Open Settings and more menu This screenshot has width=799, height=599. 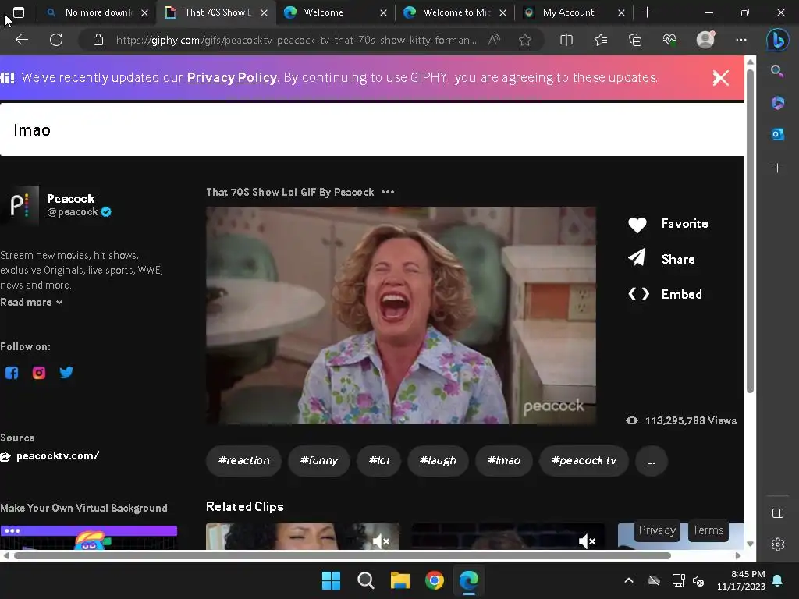741,40
